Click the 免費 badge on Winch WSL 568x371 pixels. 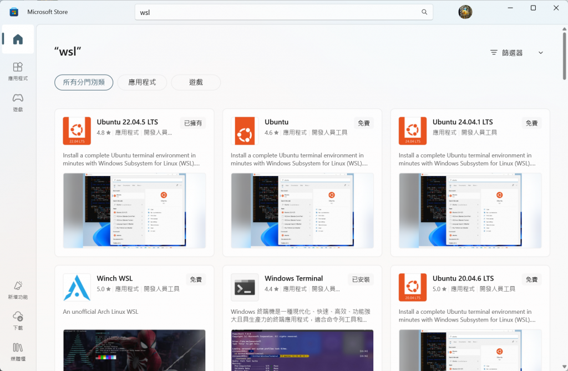pyautogui.click(x=196, y=279)
